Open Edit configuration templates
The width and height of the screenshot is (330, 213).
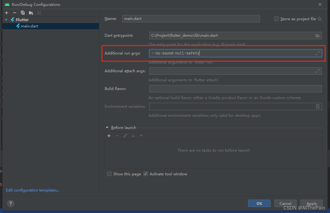[x=33, y=190]
